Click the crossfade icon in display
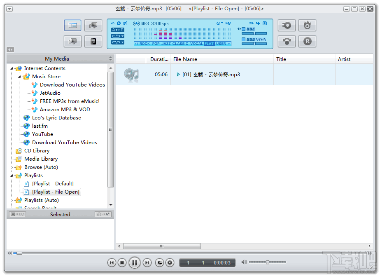This screenshot has width=380, height=276. point(251,23)
